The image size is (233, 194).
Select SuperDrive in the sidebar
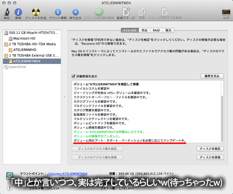pos(32,67)
